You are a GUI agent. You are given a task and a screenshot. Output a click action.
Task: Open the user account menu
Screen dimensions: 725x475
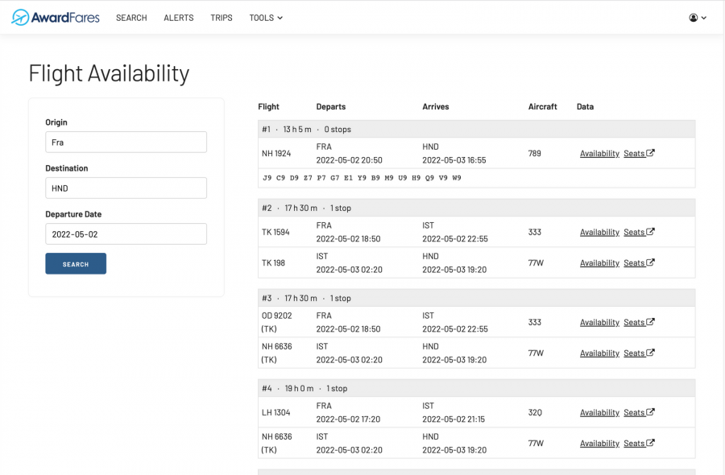[698, 18]
